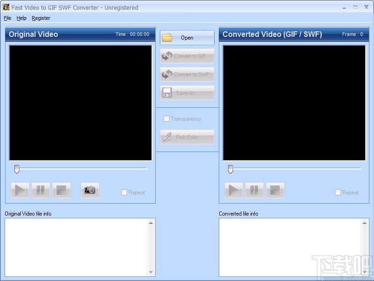Click the converted video seek slider thumb
Viewport: 374px width, 281px height.
(x=230, y=169)
